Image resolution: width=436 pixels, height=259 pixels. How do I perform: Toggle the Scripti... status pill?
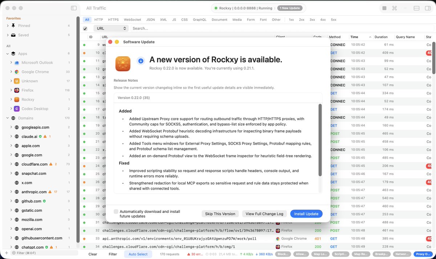(340, 254)
